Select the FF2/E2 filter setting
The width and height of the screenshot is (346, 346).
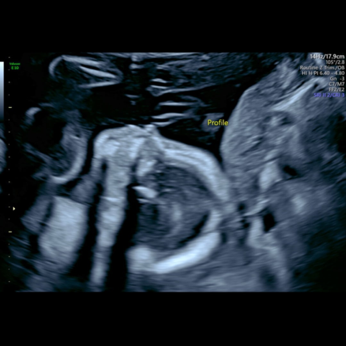pyautogui.click(x=337, y=89)
